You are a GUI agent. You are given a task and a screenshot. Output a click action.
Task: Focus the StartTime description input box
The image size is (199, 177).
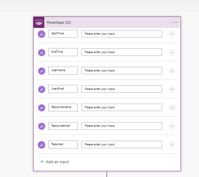[122, 34]
